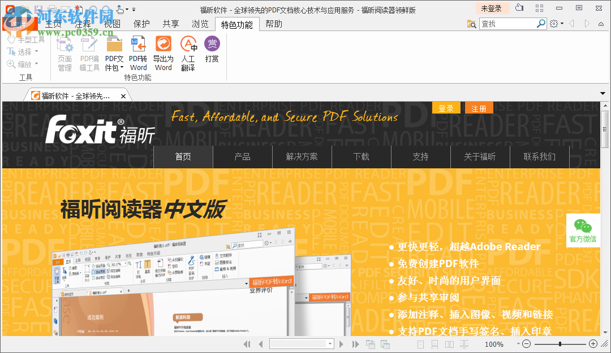Go to the previous page

point(261,344)
